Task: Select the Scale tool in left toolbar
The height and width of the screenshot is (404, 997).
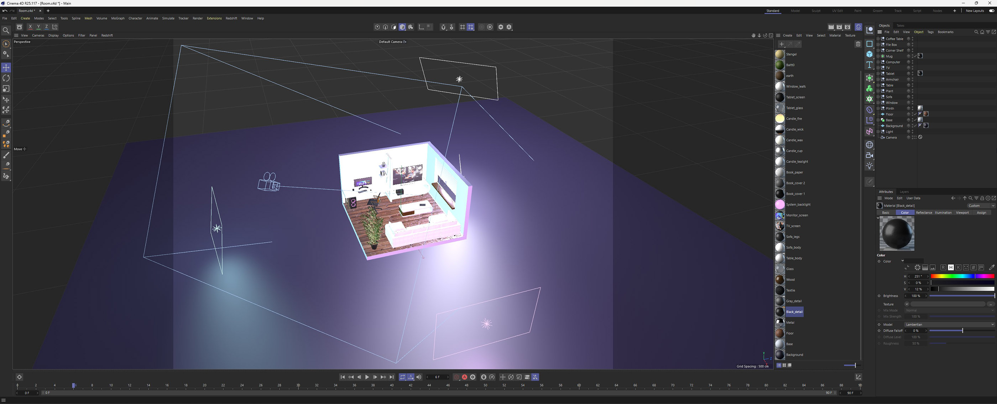Action: 6,89
